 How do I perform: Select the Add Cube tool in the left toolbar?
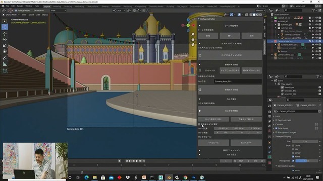tap(5, 71)
